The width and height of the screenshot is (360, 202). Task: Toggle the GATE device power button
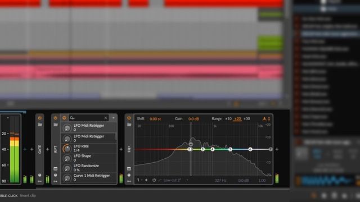pyautogui.click(x=40, y=118)
